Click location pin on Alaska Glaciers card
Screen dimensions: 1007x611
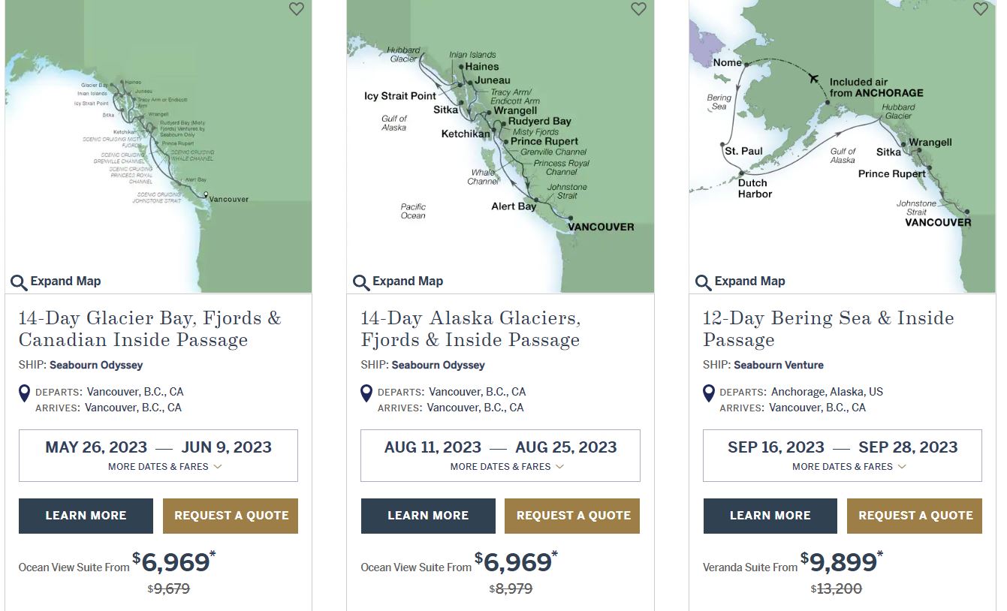tap(366, 393)
